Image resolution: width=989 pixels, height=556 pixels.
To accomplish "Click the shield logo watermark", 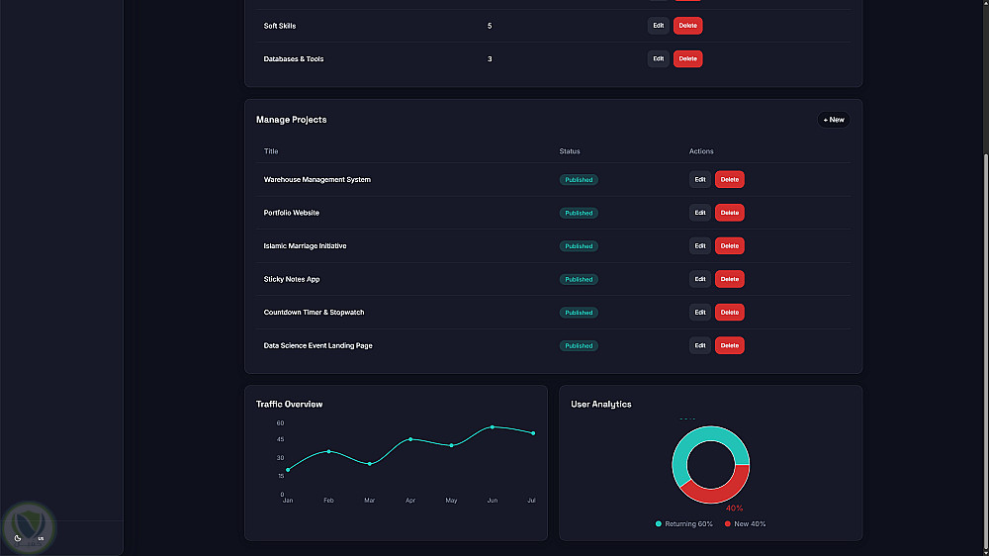I will pyautogui.click(x=29, y=527).
